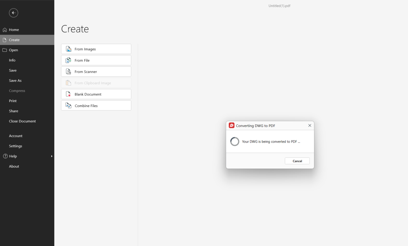The width and height of the screenshot is (408, 246).
Task: Cancel the DWG to PDF conversion
Action: pyautogui.click(x=297, y=161)
